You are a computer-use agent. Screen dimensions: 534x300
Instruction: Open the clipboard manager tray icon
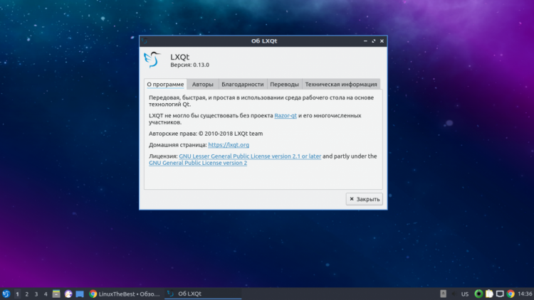click(489, 294)
